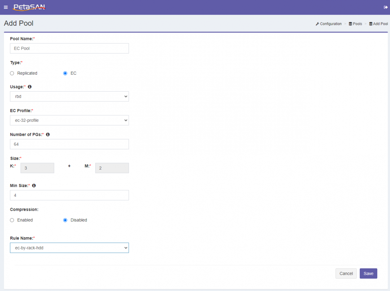
Task: Click the Min Size input field
Action: (x=69, y=195)
